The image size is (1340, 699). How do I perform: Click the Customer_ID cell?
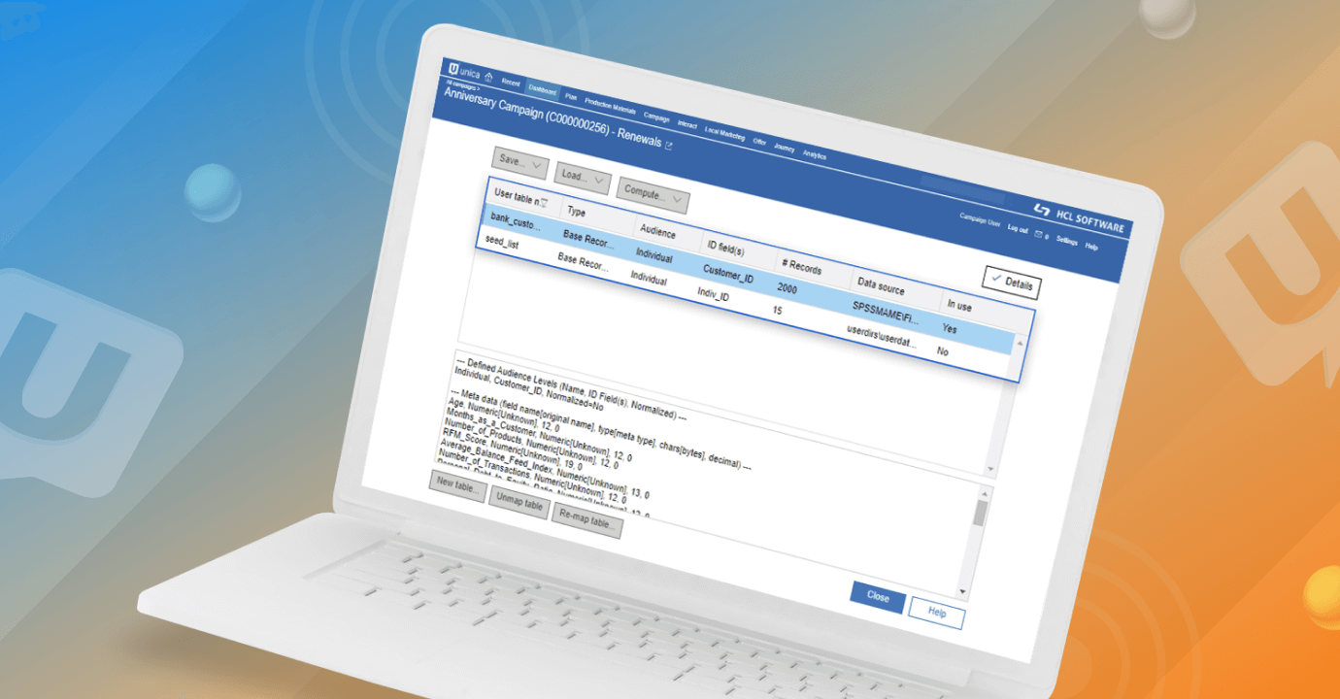pos(728,276)
